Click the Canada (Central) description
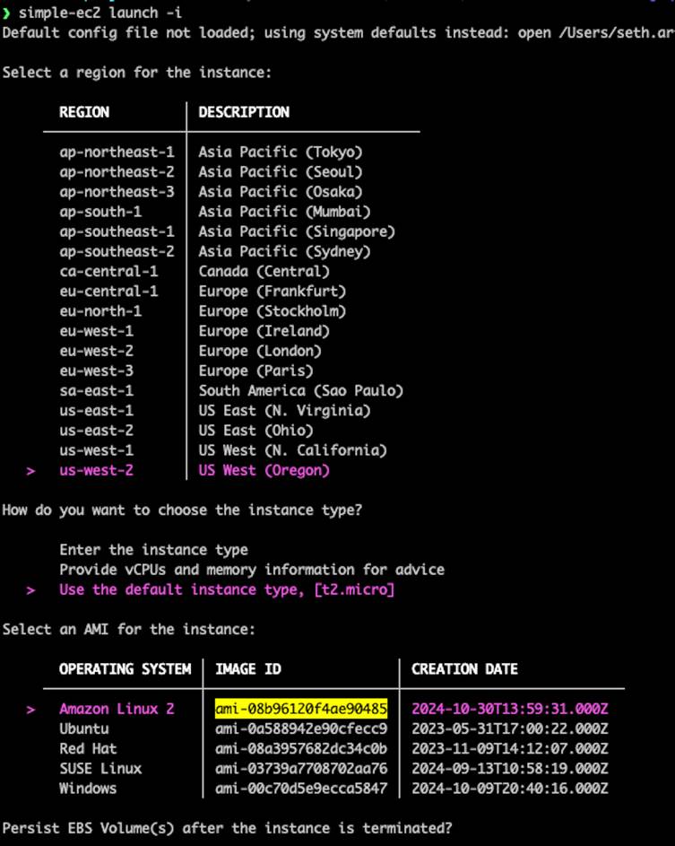 pyautogui.click(x=264, y=272)
